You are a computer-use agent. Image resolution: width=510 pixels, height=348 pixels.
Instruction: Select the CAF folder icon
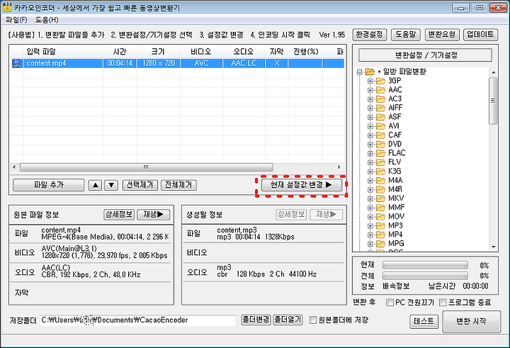pyautogui.click(x=380, y=135)
